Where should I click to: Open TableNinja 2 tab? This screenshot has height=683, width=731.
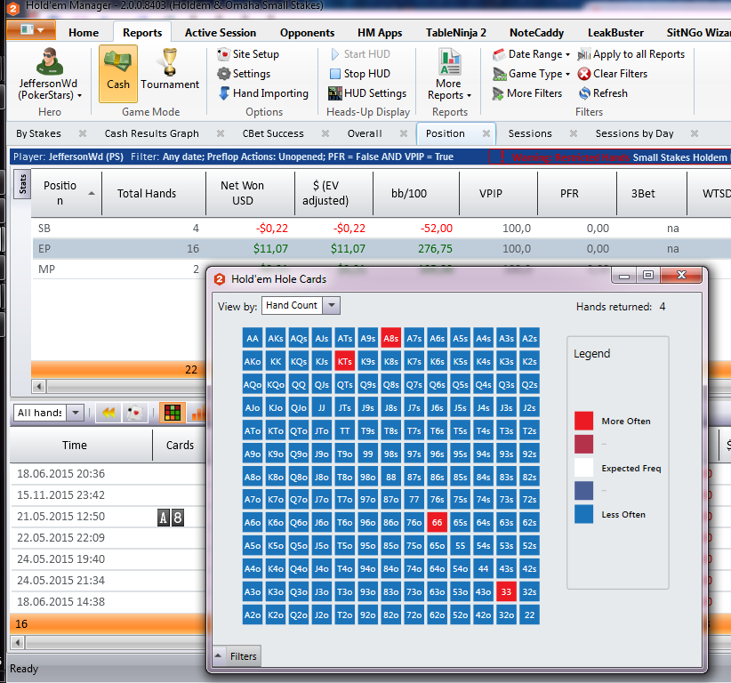[456, 33]
